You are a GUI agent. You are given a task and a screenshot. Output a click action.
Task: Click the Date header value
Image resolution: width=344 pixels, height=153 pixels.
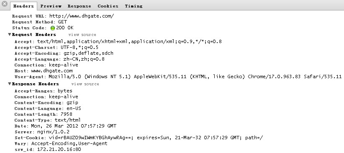pyautogui.click(x=74, y=126)
